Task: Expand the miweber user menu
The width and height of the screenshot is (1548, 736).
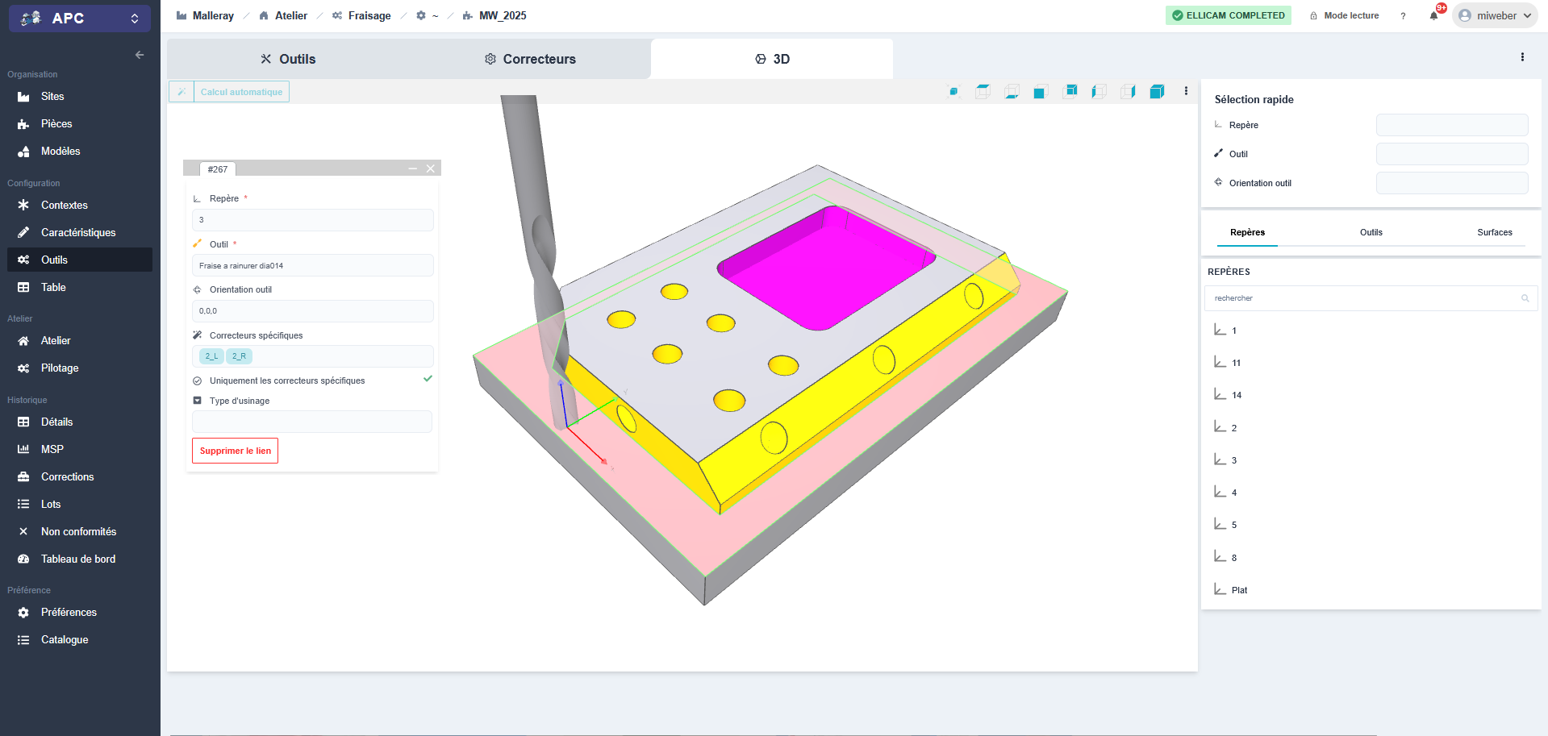Action: 1495,16
